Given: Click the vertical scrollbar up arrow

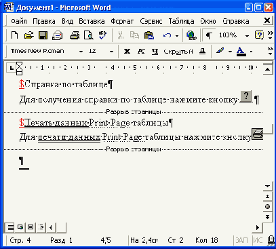Looking at the screenshot, I should click(268, 69).
